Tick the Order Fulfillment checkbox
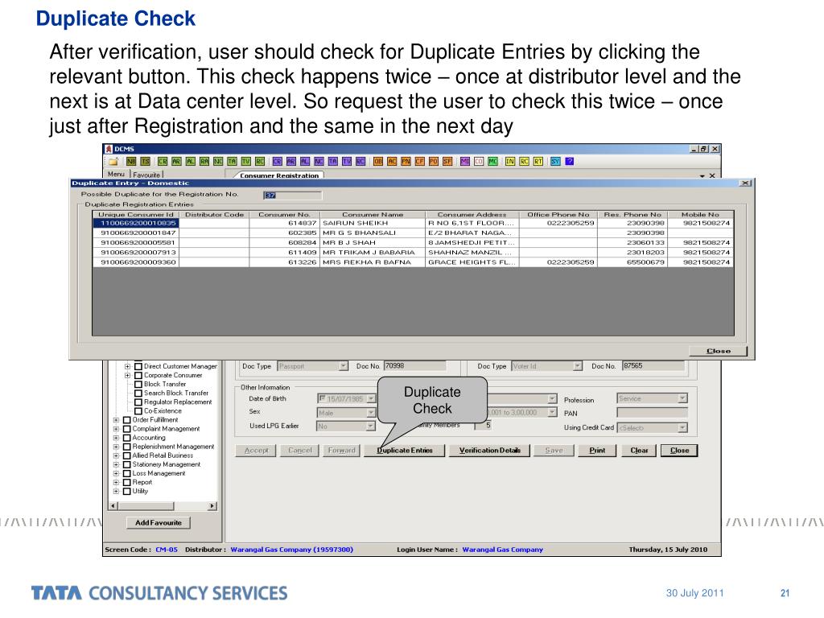824x618 pixels. tap(126, 420)
